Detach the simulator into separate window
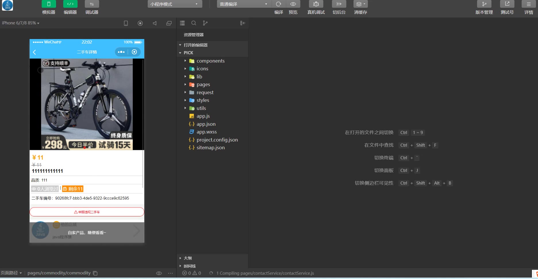The image size is (538, 279). point(169,23)
